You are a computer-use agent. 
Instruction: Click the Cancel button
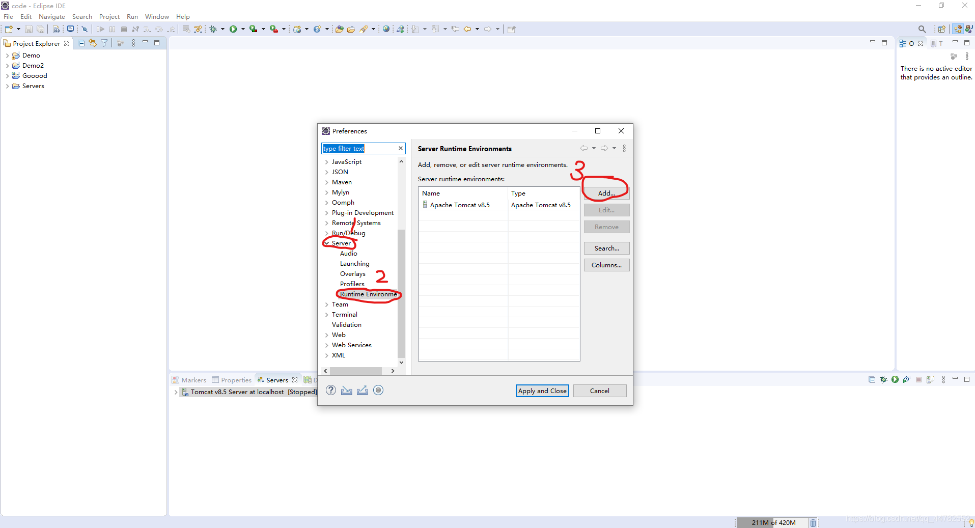[x=600, y=391]
